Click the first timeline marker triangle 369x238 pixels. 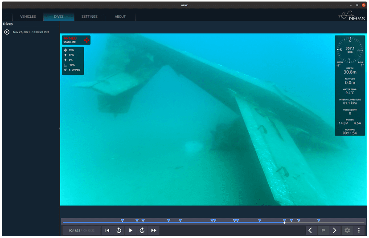(123, 220)
